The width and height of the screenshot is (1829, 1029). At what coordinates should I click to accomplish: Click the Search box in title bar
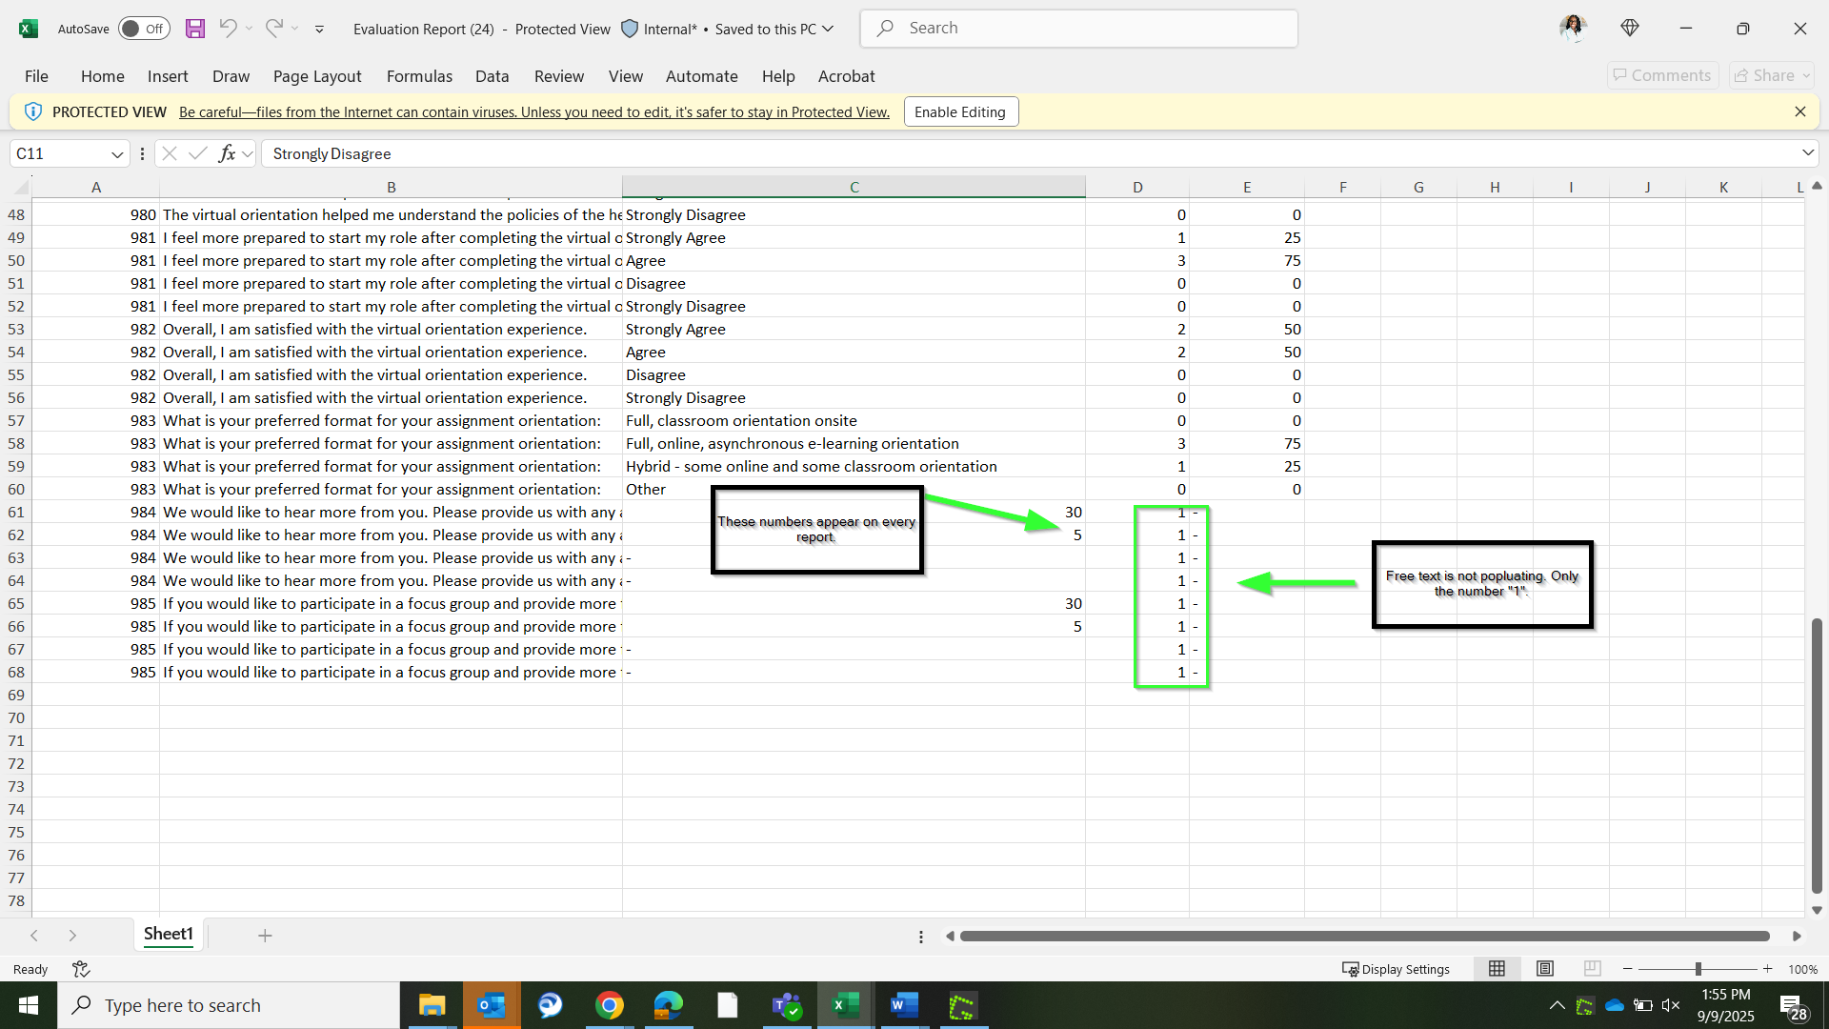pos(1078,29)
